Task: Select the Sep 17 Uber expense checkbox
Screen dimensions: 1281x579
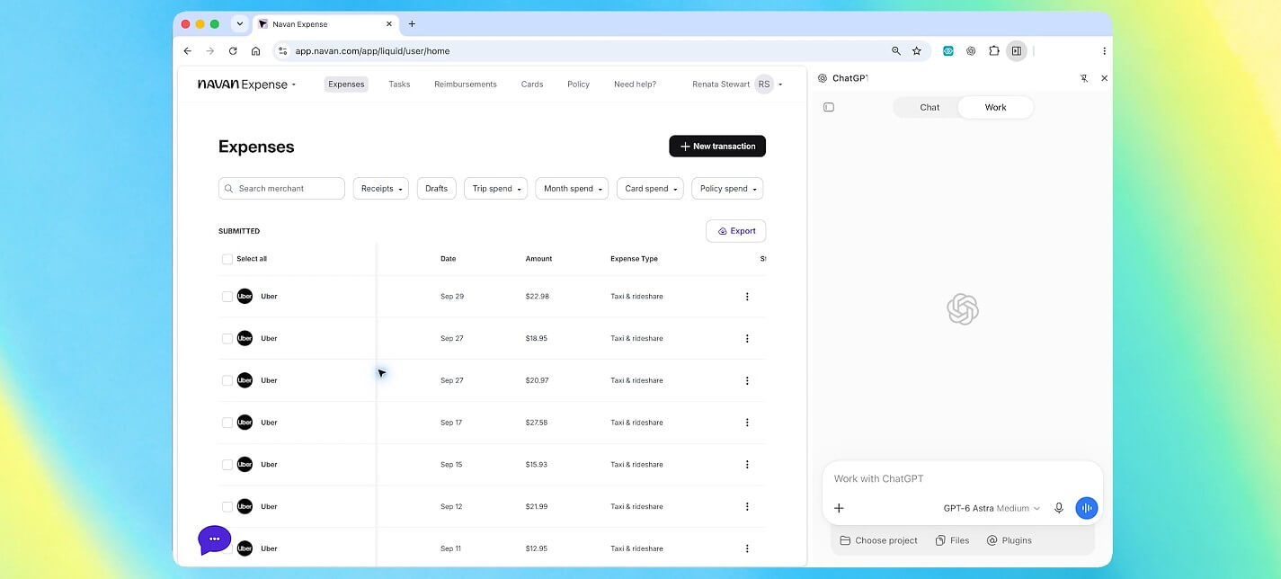Action: 227,423
